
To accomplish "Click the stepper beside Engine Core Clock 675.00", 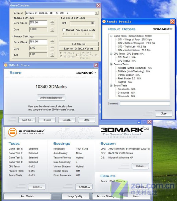I will click(52, 23).
